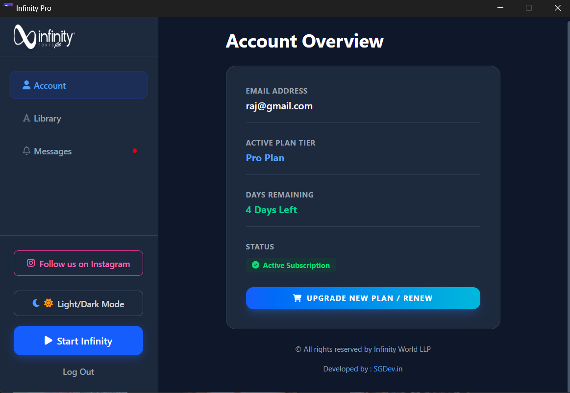Viewport: 570px width, 393px height.
Task: Click the shopping cart icon on upgrade button
Action: click(x=297, y=298)
